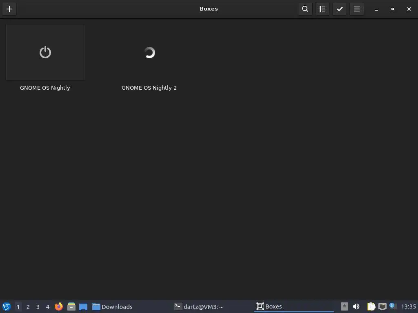The image size is (418, 313).
Task: Open the search in Boxes
Action: click(305, 9)
